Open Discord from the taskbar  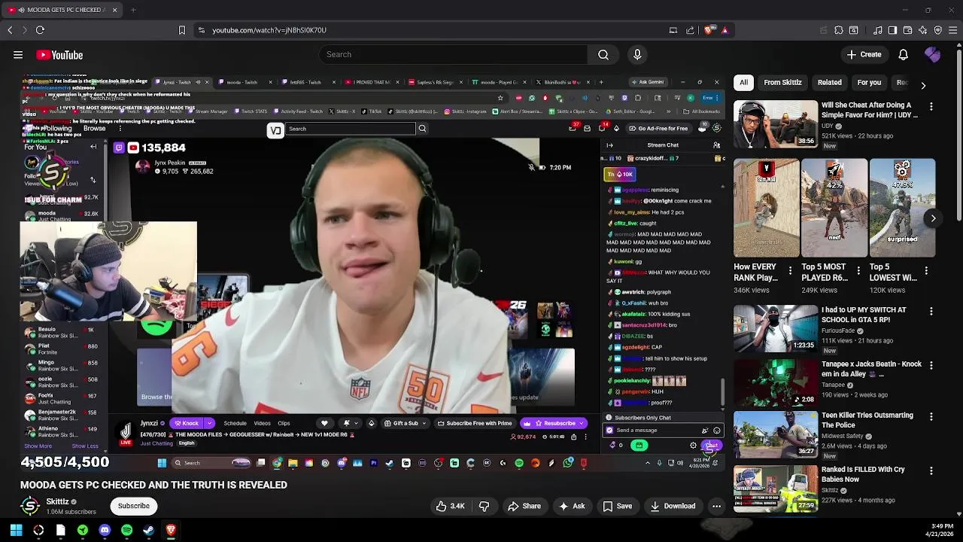pos(105,530)
